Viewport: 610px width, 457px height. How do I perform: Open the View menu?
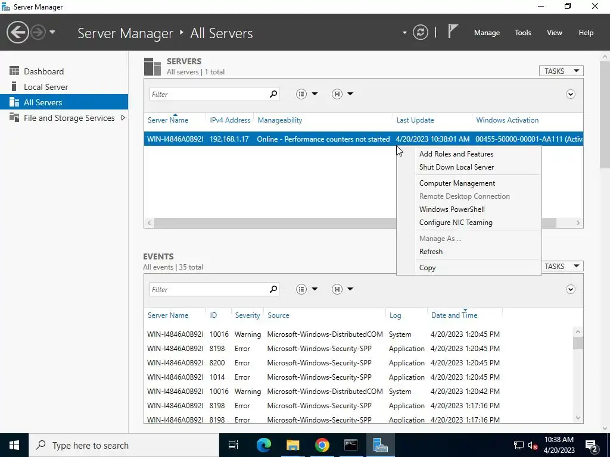554,33
